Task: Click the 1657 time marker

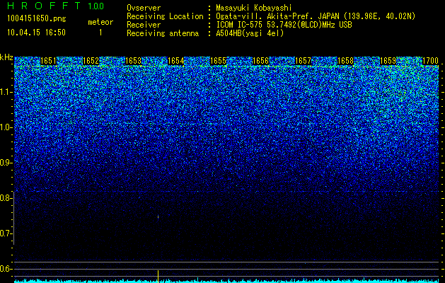Action: pyautogui.click(x=303, y=61)
